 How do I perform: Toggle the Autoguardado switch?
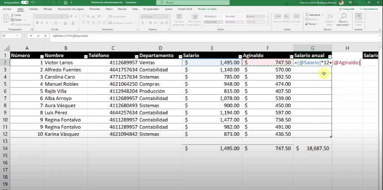[x=25, y=2]
